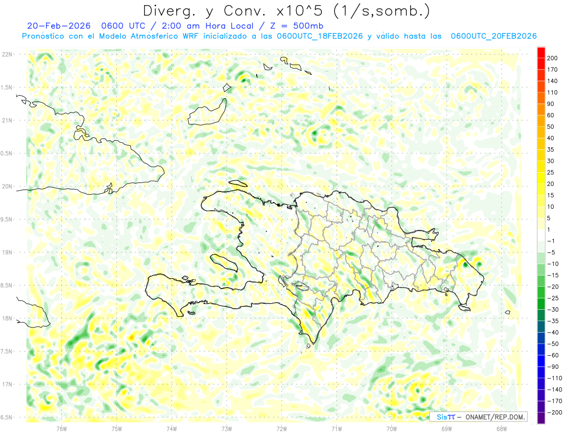Select the 7.5N latitude label
563x435 pixels.
(x=7, y=351)
